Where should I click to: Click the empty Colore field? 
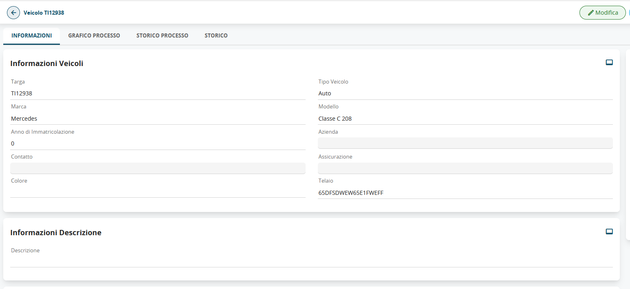coord(158,192)
